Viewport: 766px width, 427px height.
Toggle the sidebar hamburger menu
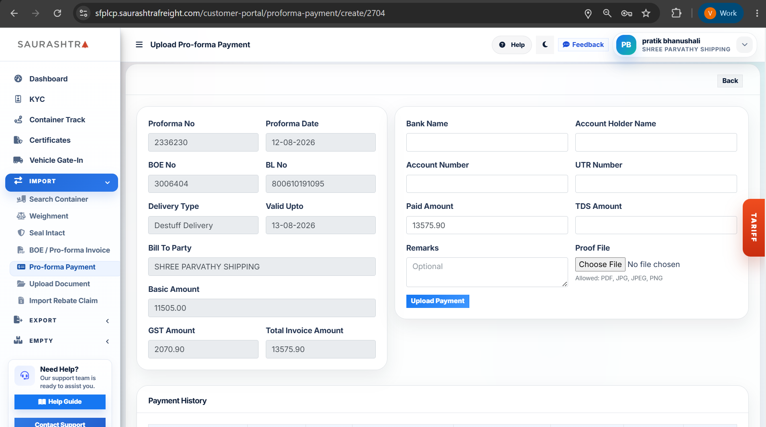tap(139, 45)
